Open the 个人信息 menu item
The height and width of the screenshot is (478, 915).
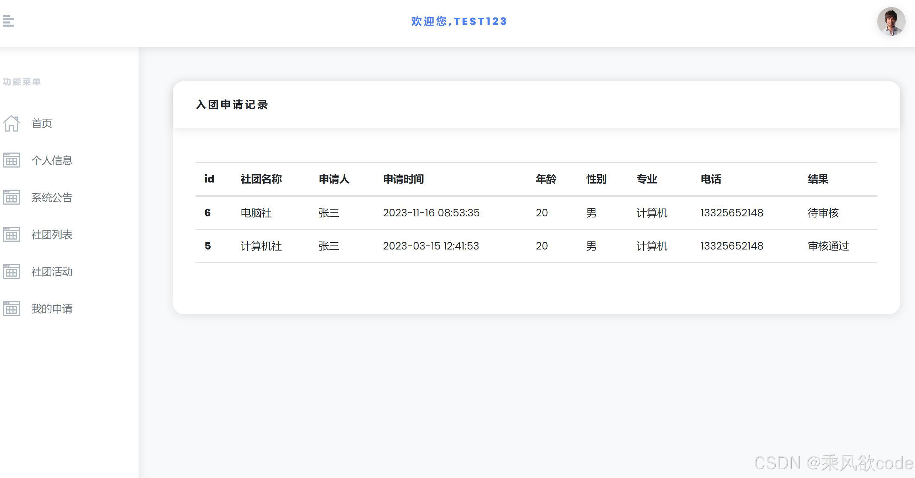point(52,160)
